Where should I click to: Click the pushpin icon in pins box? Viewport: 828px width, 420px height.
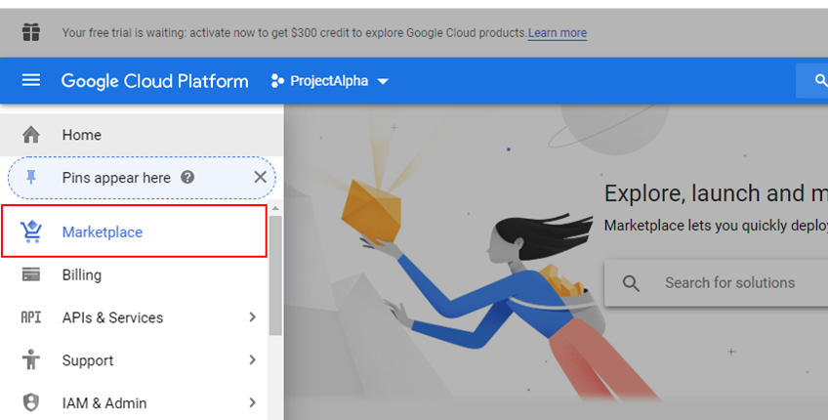click(x=31, y=178)
